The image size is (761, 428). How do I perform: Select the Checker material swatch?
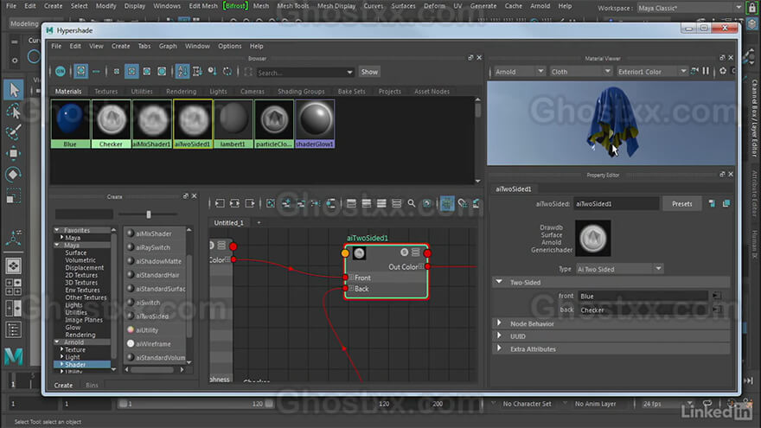(111, 124)
